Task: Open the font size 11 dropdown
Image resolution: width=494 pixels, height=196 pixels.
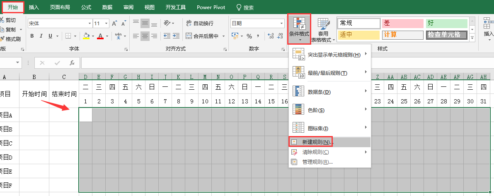Action: pyautogui.click(x=107, y=24)
